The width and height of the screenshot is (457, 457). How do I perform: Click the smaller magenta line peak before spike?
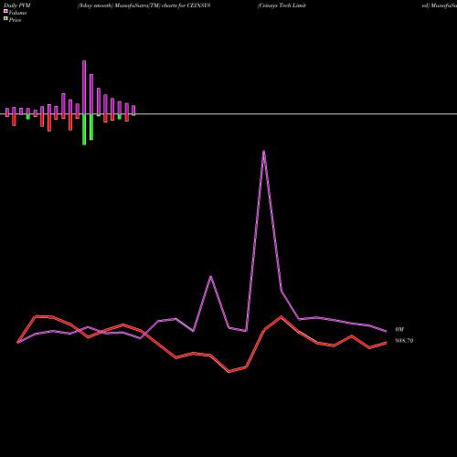[x=210, y=277]
